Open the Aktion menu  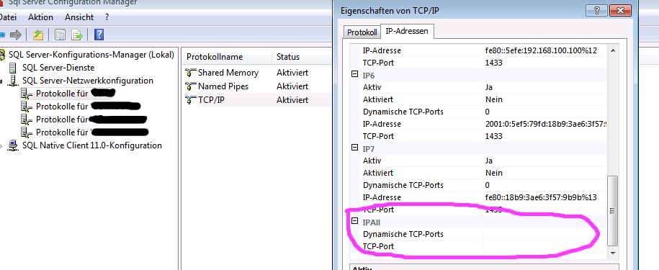tap(41, 17)
